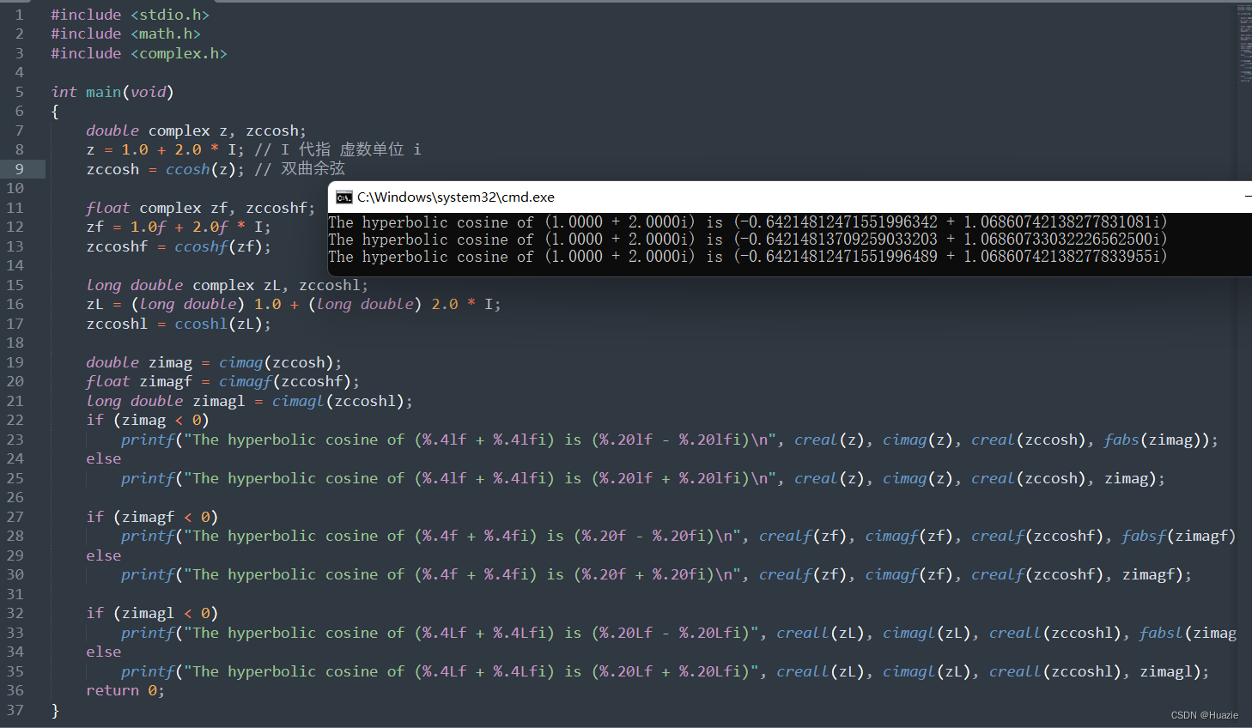This screenshot has height=728, width=1252.
Task: Click the #include <math.h> line
Action: click(125, 33)
